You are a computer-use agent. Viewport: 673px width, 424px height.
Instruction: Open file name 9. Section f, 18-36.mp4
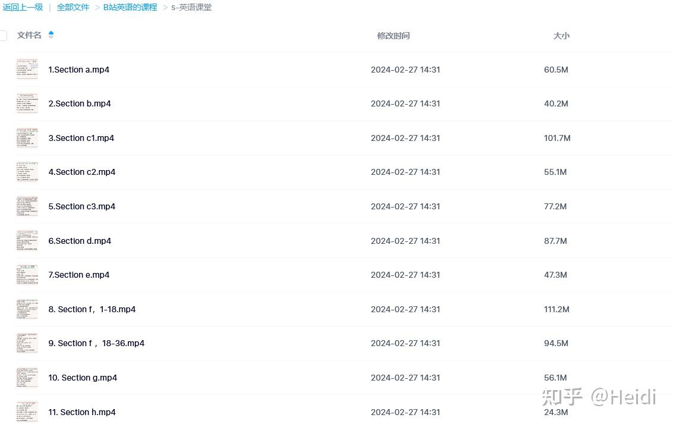tap(96, 343)
